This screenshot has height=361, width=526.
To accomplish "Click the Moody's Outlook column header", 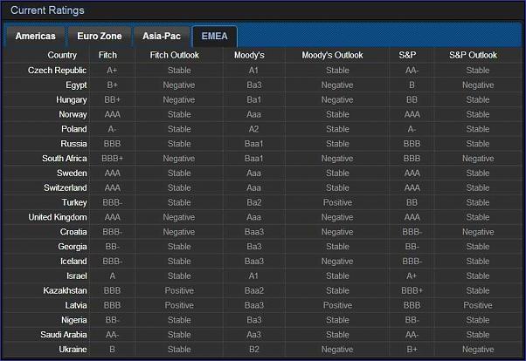I will (332, 55).
